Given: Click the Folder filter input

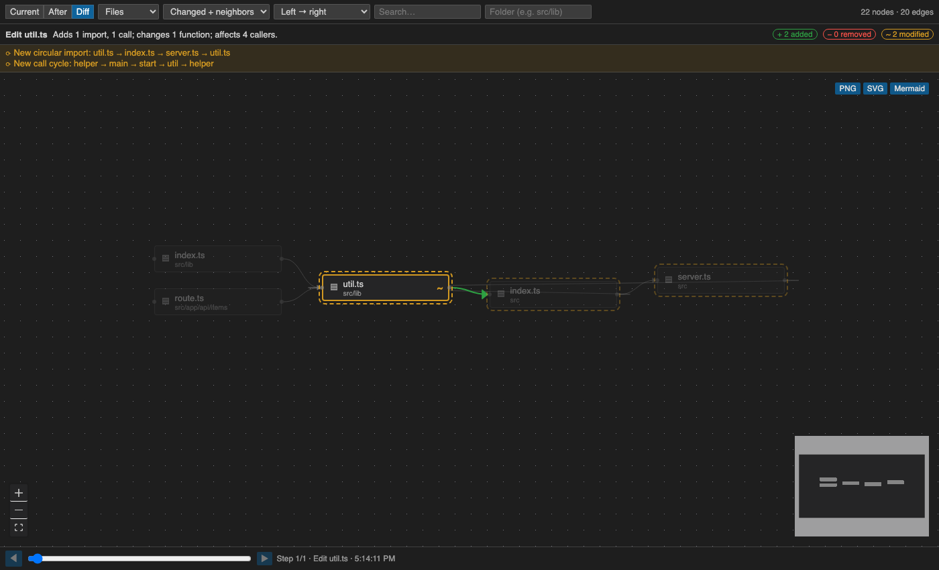Looking at the screenshot, I should coord(538,11).
